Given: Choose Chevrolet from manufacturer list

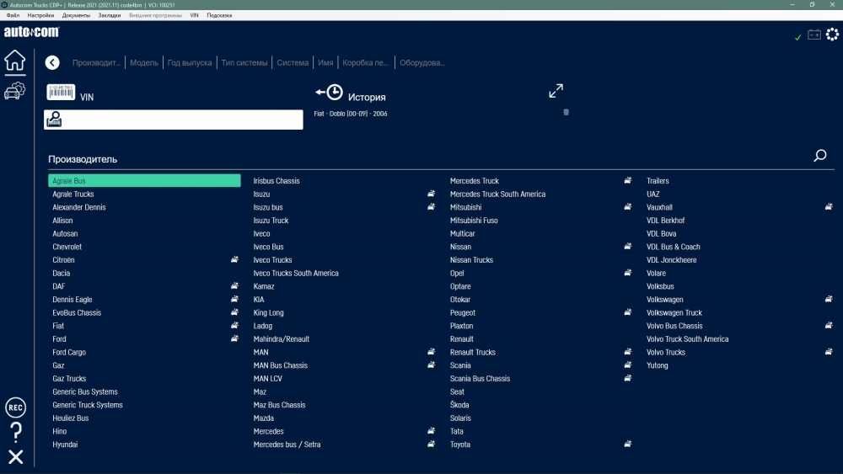Looking at the screenshot, I should point(67,247).
